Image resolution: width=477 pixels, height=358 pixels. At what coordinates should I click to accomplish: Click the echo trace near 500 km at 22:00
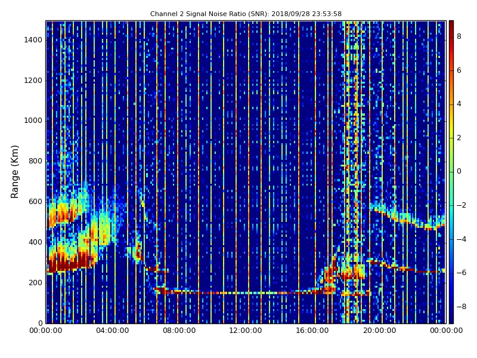point(413,221)
